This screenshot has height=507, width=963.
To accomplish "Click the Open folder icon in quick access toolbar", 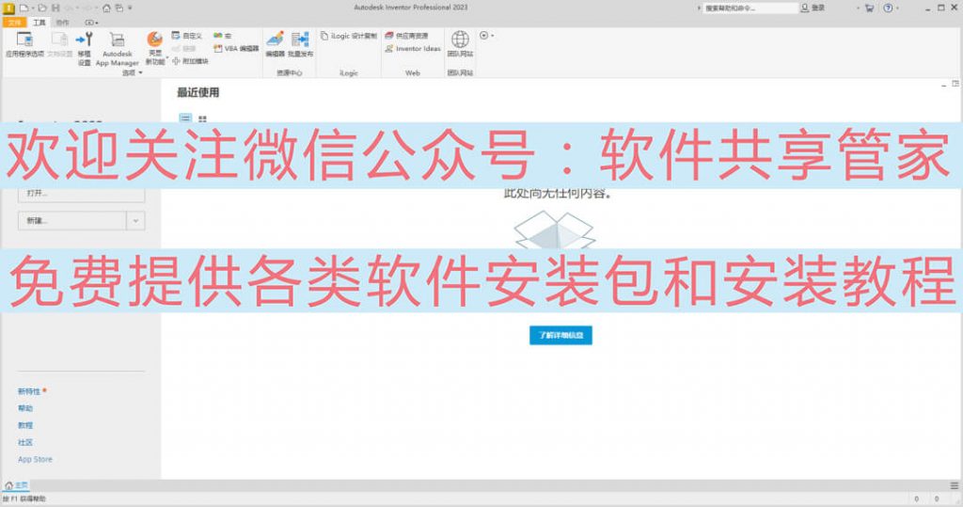I will pyautogui.click(x=42, y=8).
